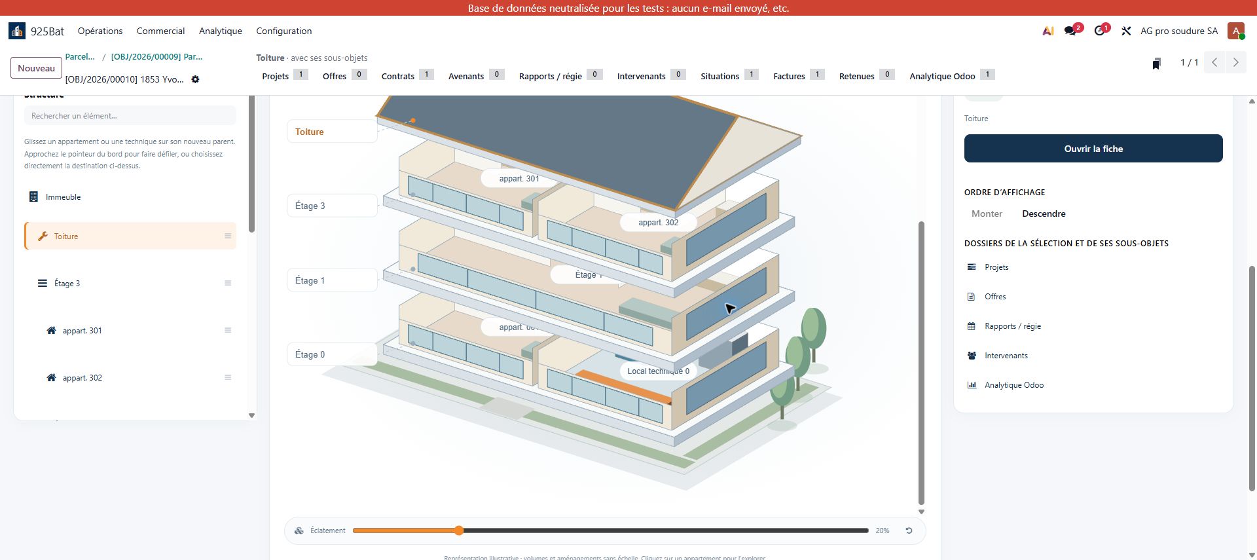Screen dimensions: 1257x560
Task: Click the Local technique 0 label in the building
Action: coord(658,371)
